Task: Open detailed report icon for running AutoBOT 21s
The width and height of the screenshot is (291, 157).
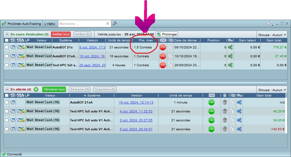Action: [20, 47]
